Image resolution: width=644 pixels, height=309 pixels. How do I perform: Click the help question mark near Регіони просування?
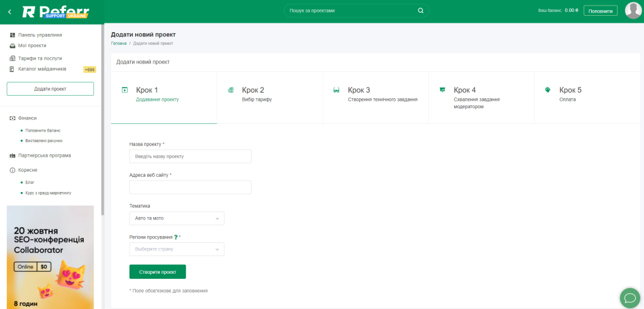point(175,237)
